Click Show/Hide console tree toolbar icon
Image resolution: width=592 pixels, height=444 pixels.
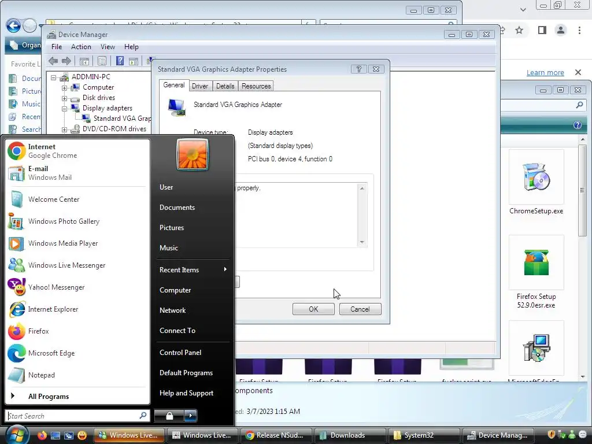point(84,61)
